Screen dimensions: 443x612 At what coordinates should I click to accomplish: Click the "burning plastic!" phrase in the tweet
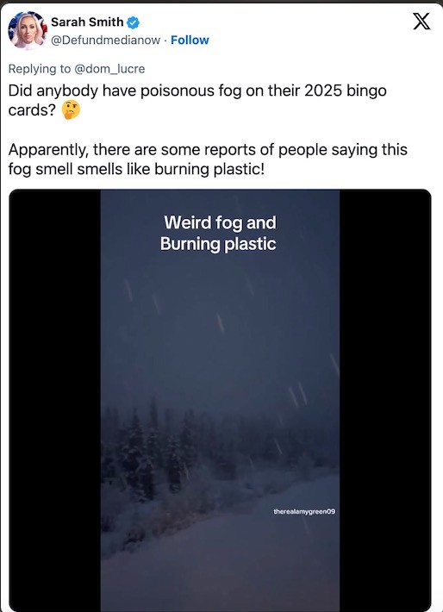[209, 170]
